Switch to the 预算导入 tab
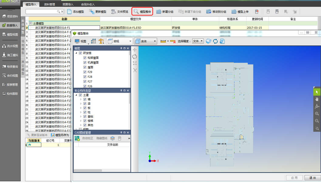 pos(68,5)
